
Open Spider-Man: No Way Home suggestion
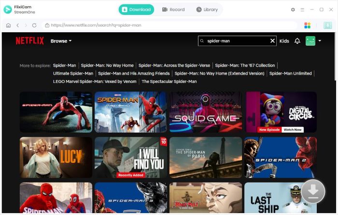coord(107,66)
